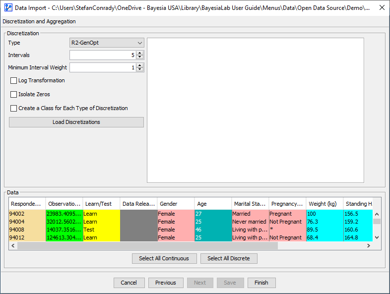Click the vertical scrollbar thumb in data table
390x294 pixels.
[377, 221]
